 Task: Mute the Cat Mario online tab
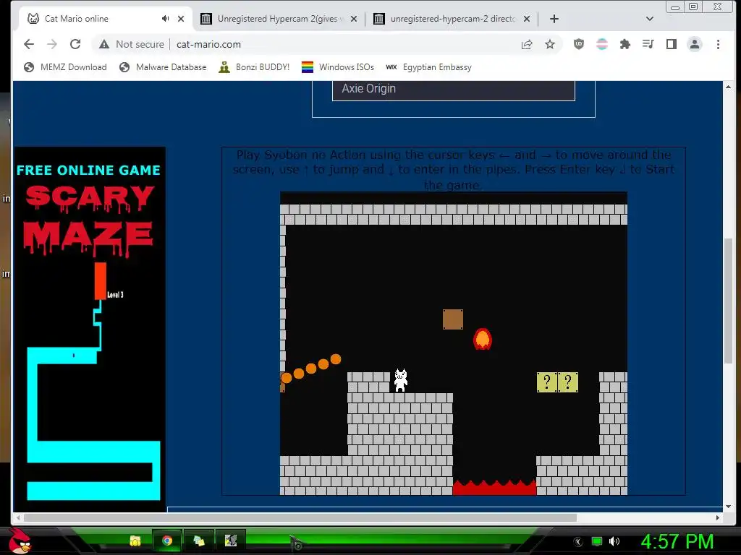click(x=165, y=19)
